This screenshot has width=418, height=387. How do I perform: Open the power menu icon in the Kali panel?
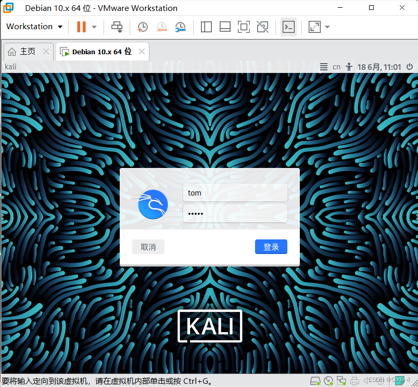click(x=410, y=67)
